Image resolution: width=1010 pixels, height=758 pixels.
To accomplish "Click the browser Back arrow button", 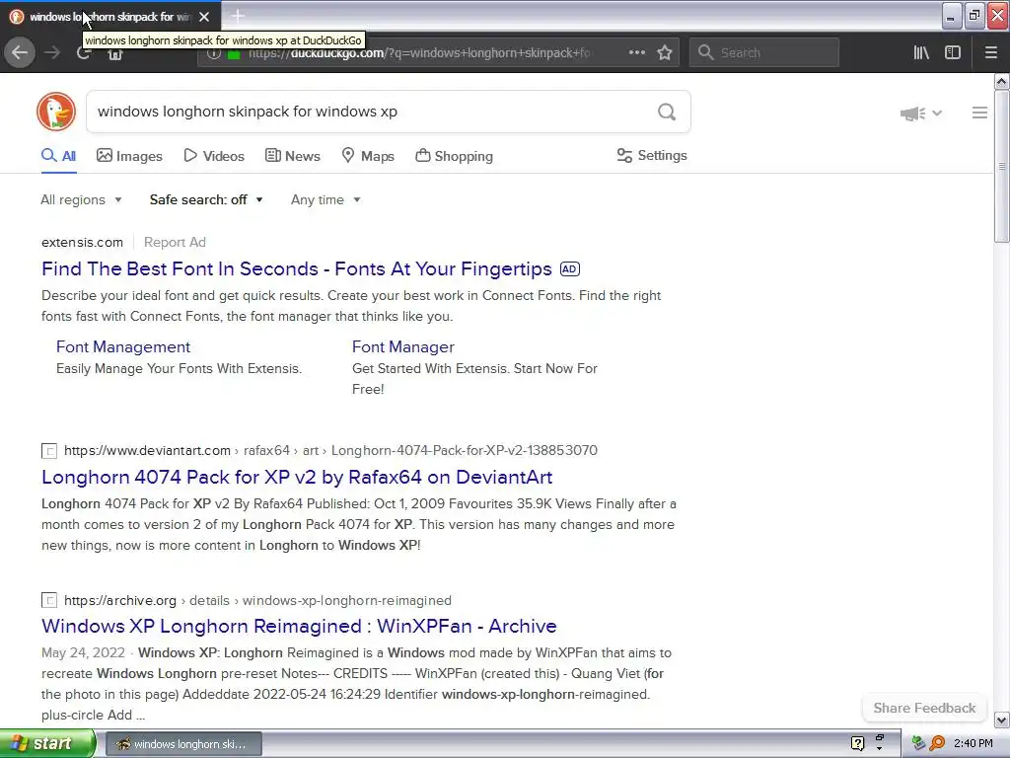I will click(x=20, y=52).
